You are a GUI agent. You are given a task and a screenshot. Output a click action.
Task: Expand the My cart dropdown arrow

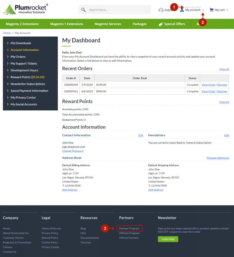[227, 10]
